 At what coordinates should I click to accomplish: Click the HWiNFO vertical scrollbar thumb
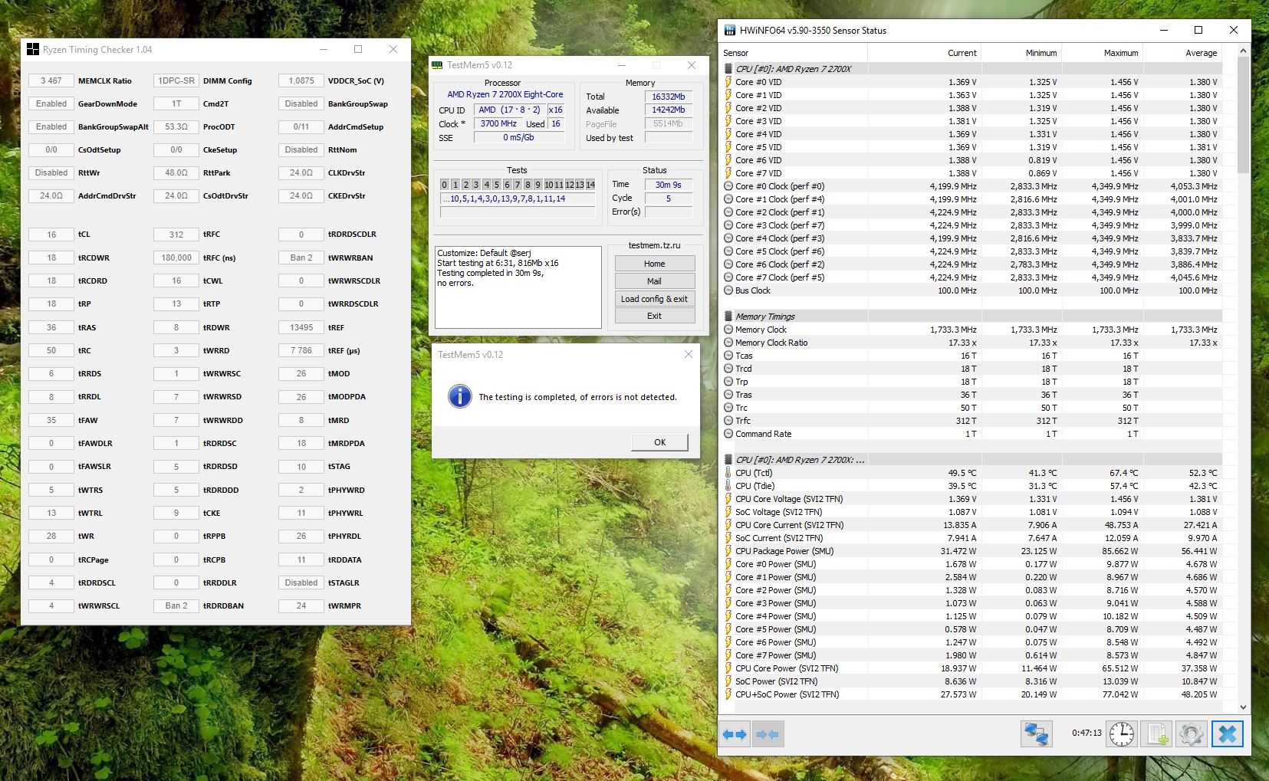pos(1243,115)
